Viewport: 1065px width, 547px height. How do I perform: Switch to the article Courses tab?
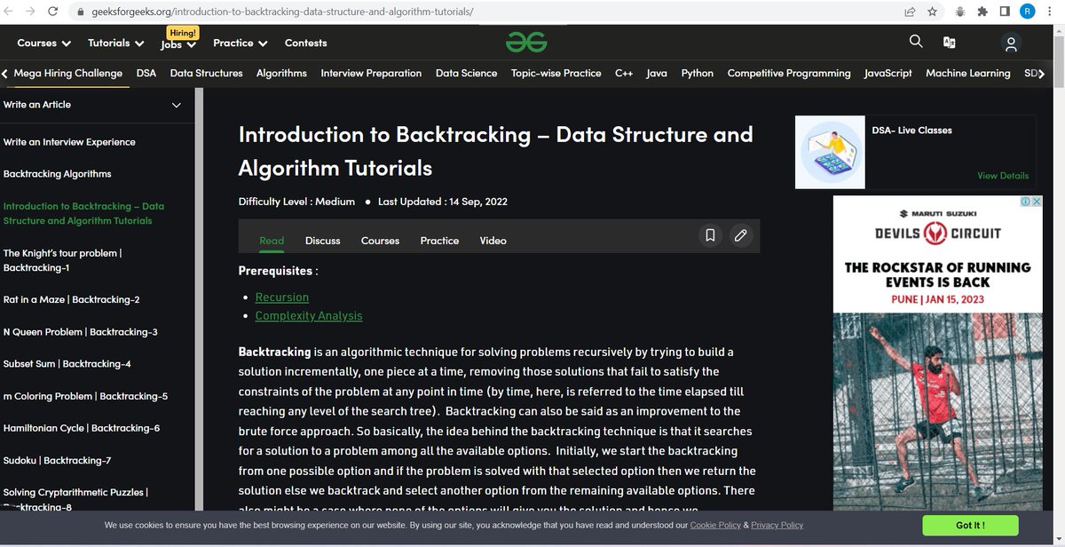(x=380, y=241)
